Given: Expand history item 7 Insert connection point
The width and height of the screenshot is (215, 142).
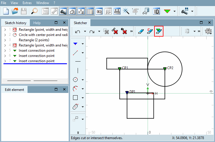Looking at the screenshot, I should tap(5, 61).
